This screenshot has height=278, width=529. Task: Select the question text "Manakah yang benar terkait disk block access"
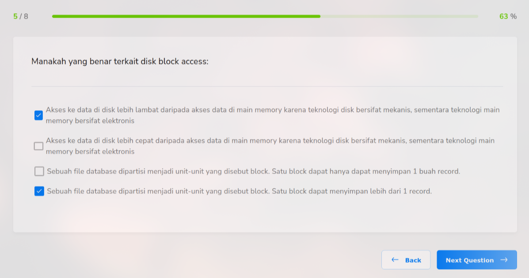coord(120,61)
